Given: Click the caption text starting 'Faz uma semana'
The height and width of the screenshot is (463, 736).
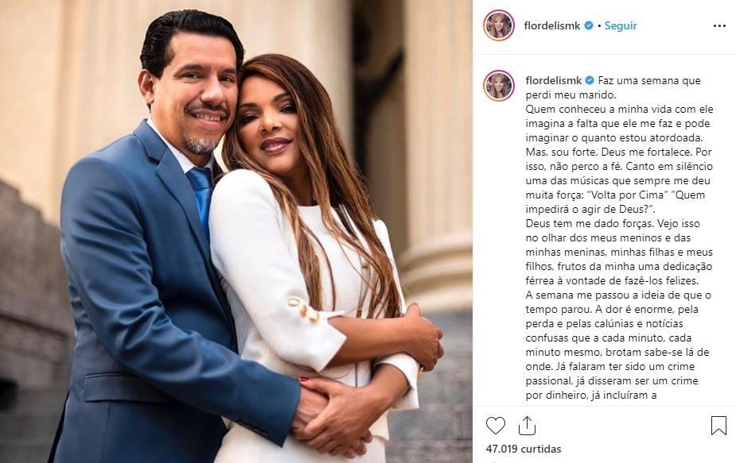Looking at the screenshot, I should [613, 87].
